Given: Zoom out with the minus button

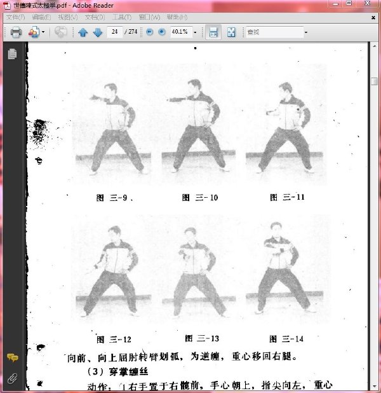Looking at the screenshot, I should [x=149, y=32].
